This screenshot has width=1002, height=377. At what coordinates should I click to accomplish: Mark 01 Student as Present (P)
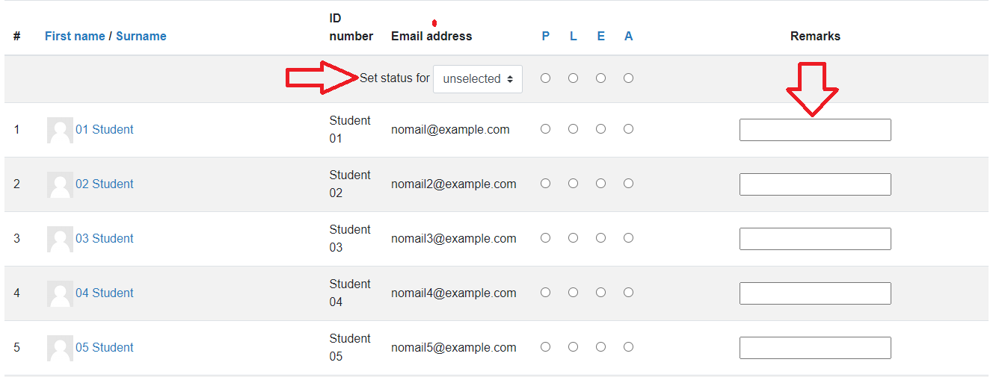tap(545, 129)
